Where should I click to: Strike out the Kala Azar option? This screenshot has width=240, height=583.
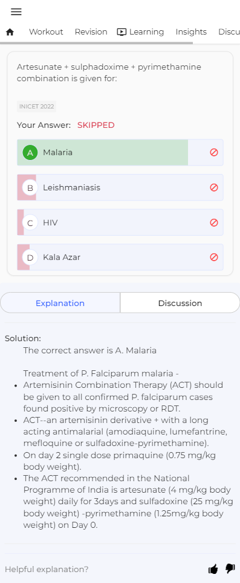[213, 257]
